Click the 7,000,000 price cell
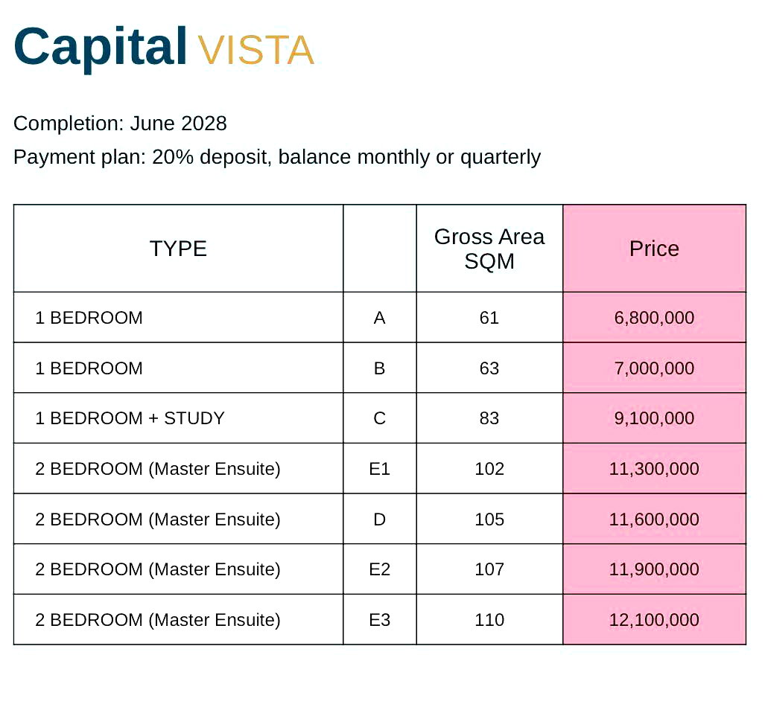 (x=654, y=368)
